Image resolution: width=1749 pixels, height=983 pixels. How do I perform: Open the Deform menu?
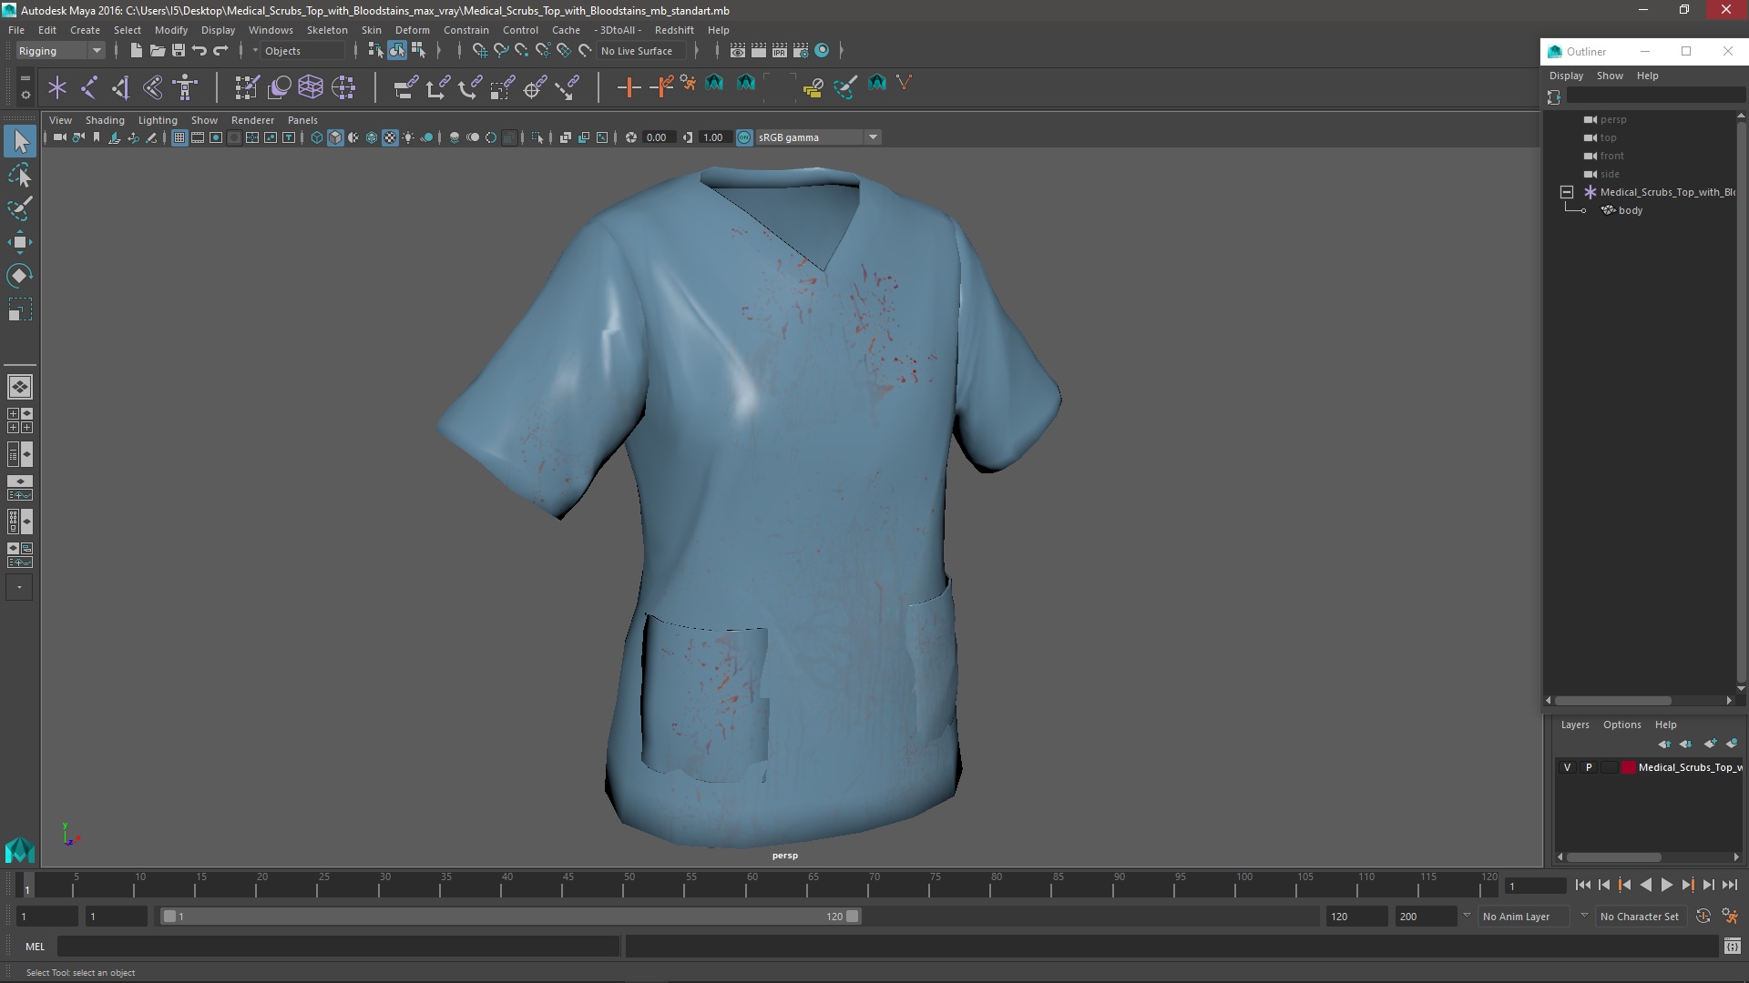(412, 30)
